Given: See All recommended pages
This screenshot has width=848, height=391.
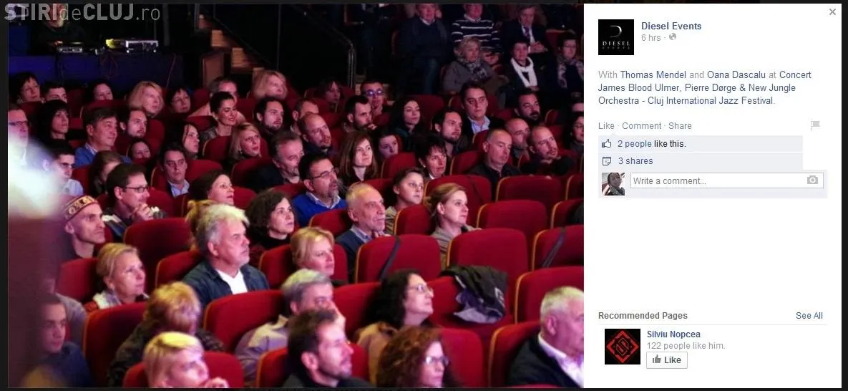Looking at the screenshot, I should (x=809, y=316).
